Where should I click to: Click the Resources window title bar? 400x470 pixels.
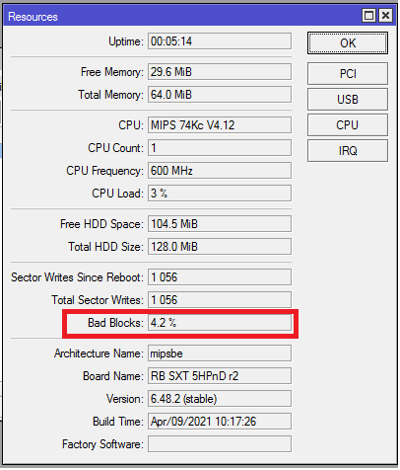coord(180,16)
